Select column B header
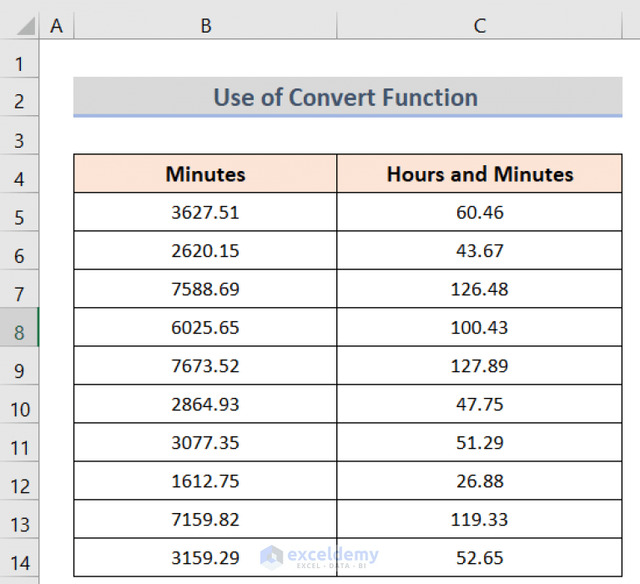This screenshot has width=640, height=584. click(205, 26)
